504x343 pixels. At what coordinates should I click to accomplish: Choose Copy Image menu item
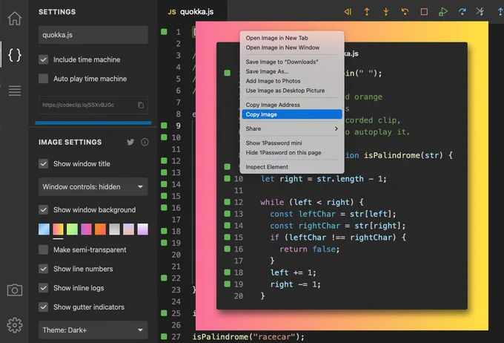(292, 114)
